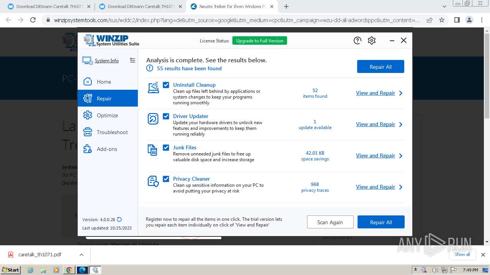Click the Windows Start button

(x=10, y=270)
